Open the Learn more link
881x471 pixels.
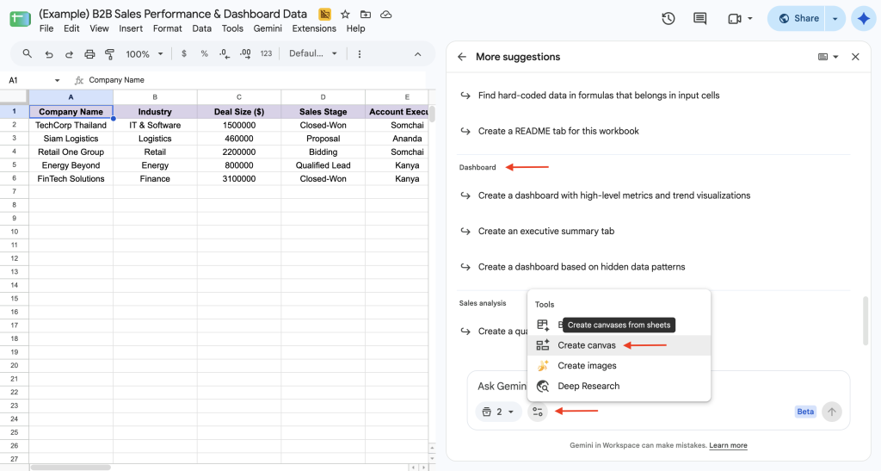[728, 446]
